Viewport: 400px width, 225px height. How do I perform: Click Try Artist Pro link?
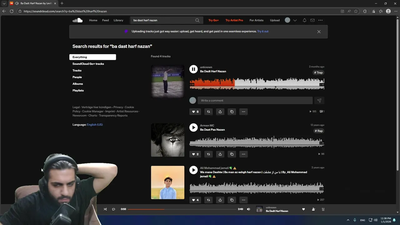[234, 20]
